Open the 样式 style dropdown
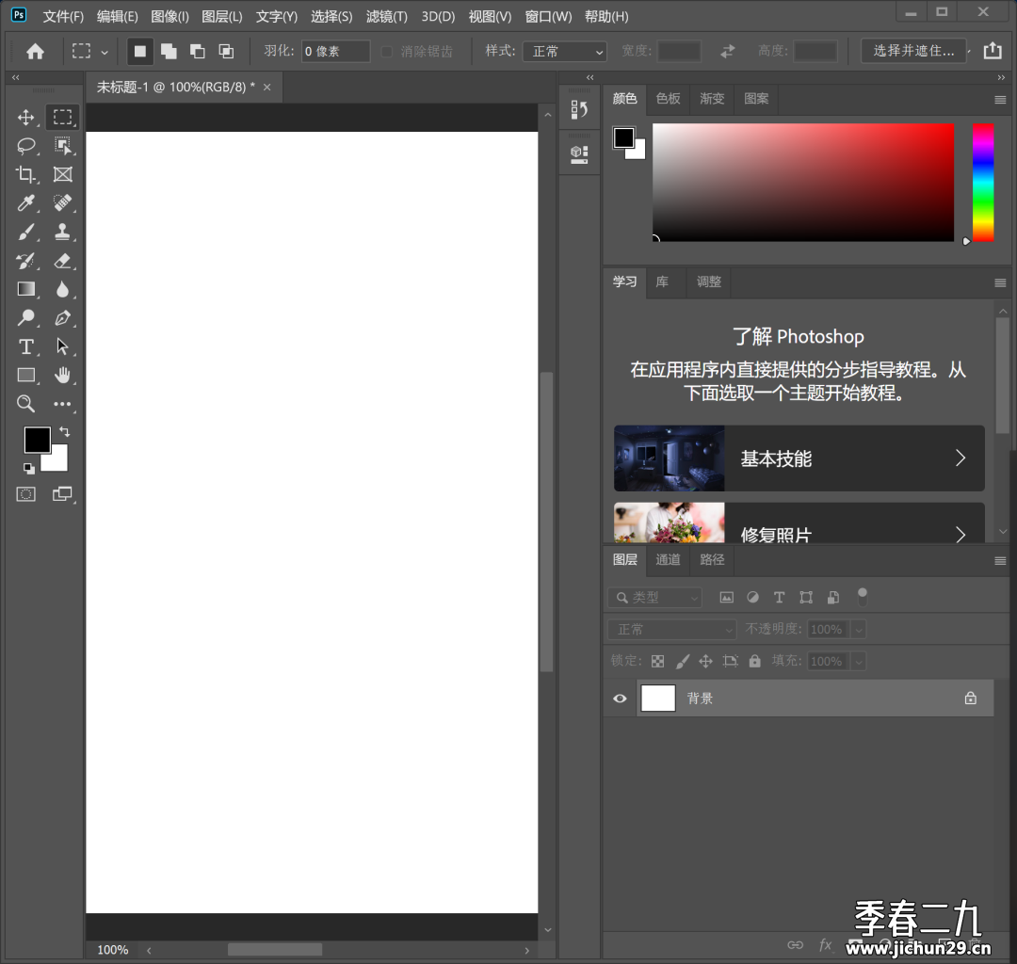 click(x=564, y=51)
